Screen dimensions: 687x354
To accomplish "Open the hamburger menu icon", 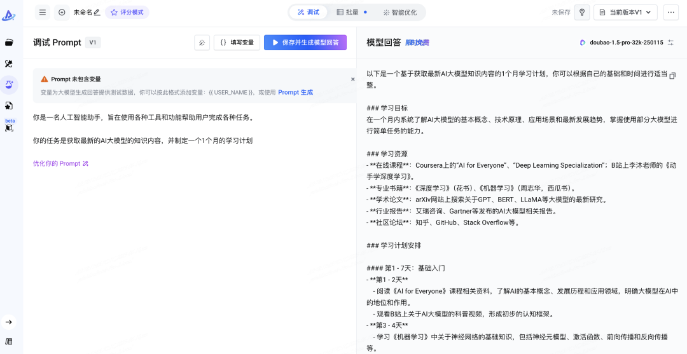I will click(43, 12).
